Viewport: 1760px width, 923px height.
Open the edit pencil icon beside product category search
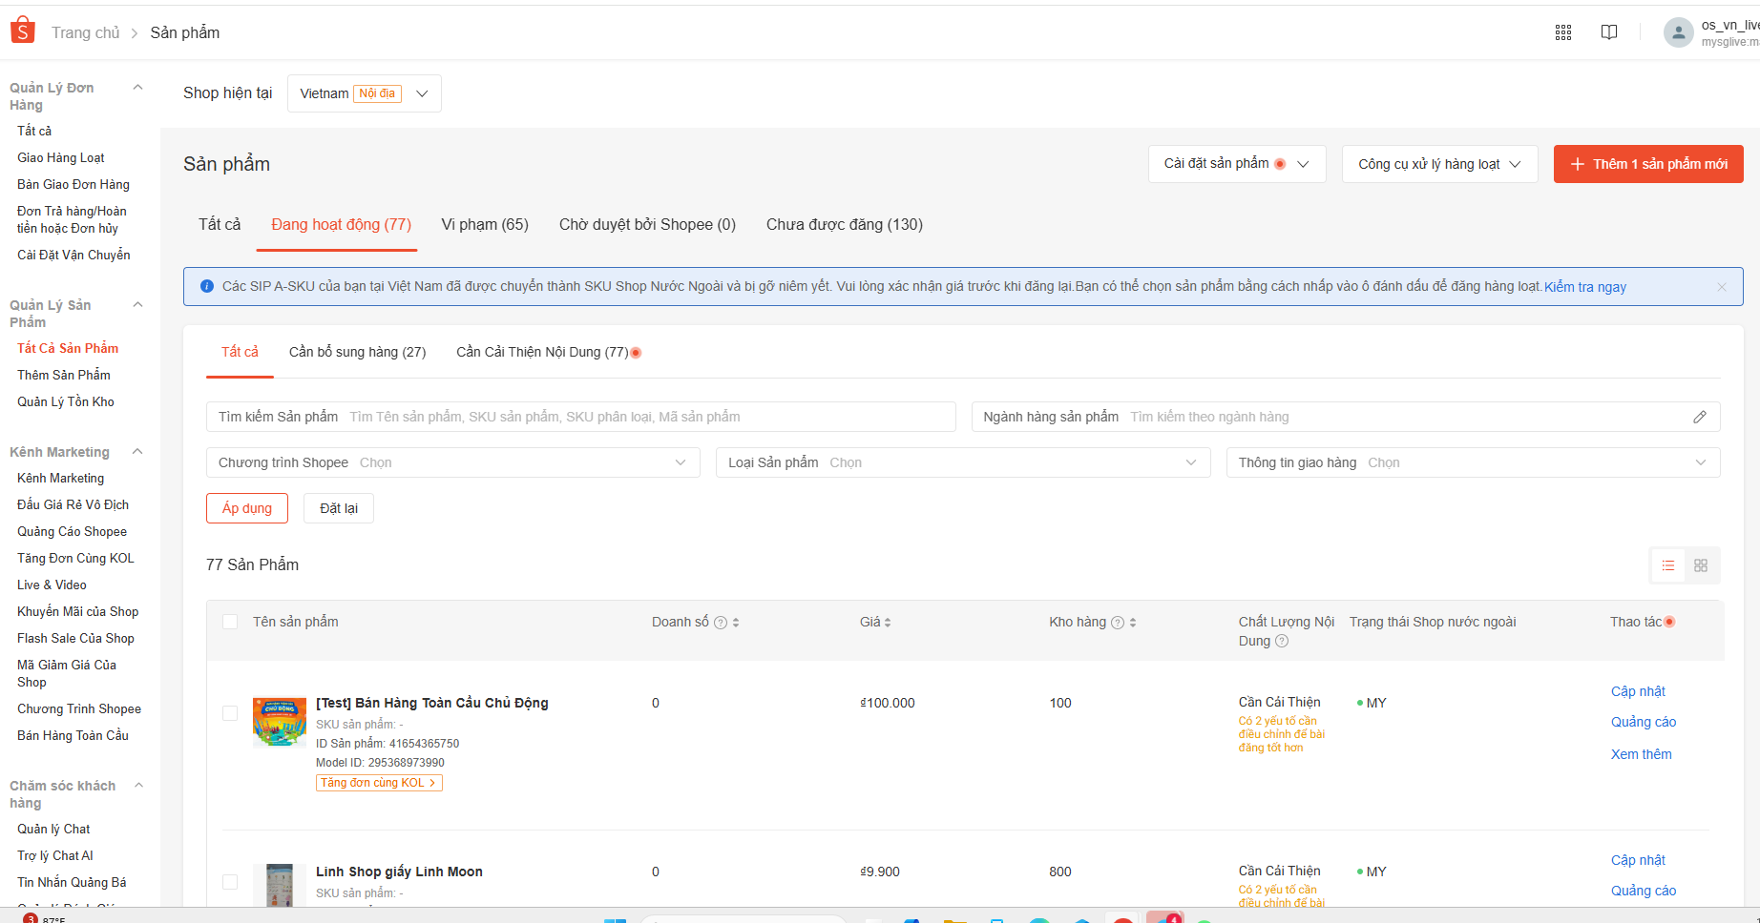(1700, 417)
